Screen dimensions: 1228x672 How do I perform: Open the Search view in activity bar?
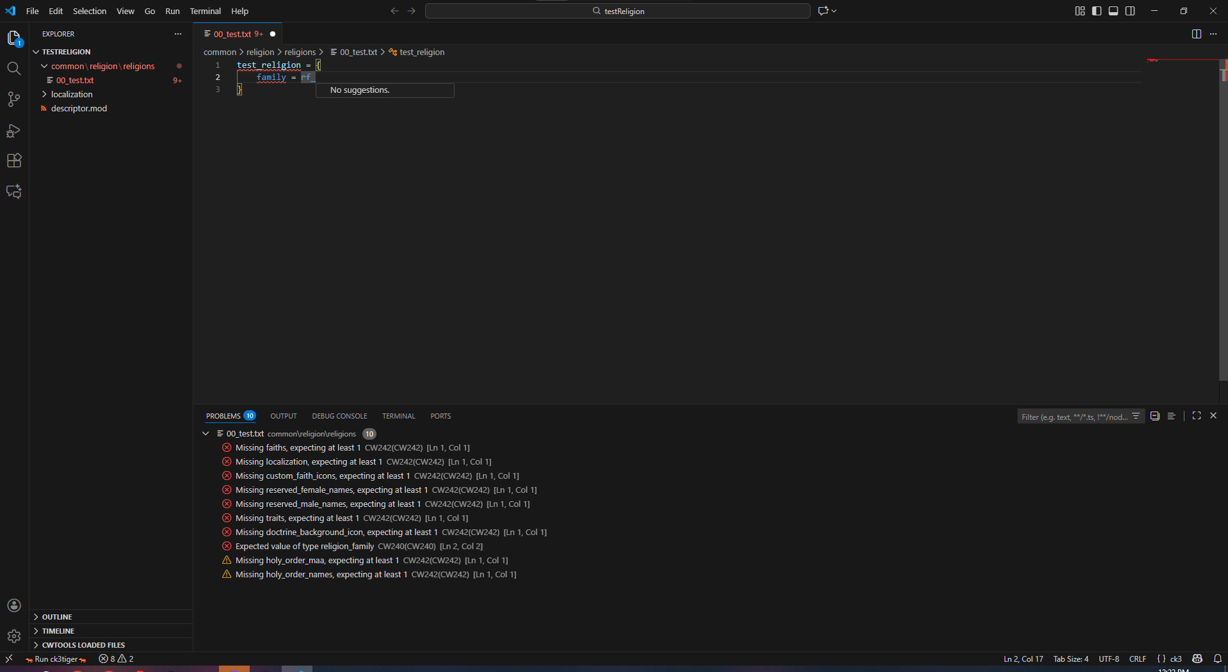(x=14, y=68)
